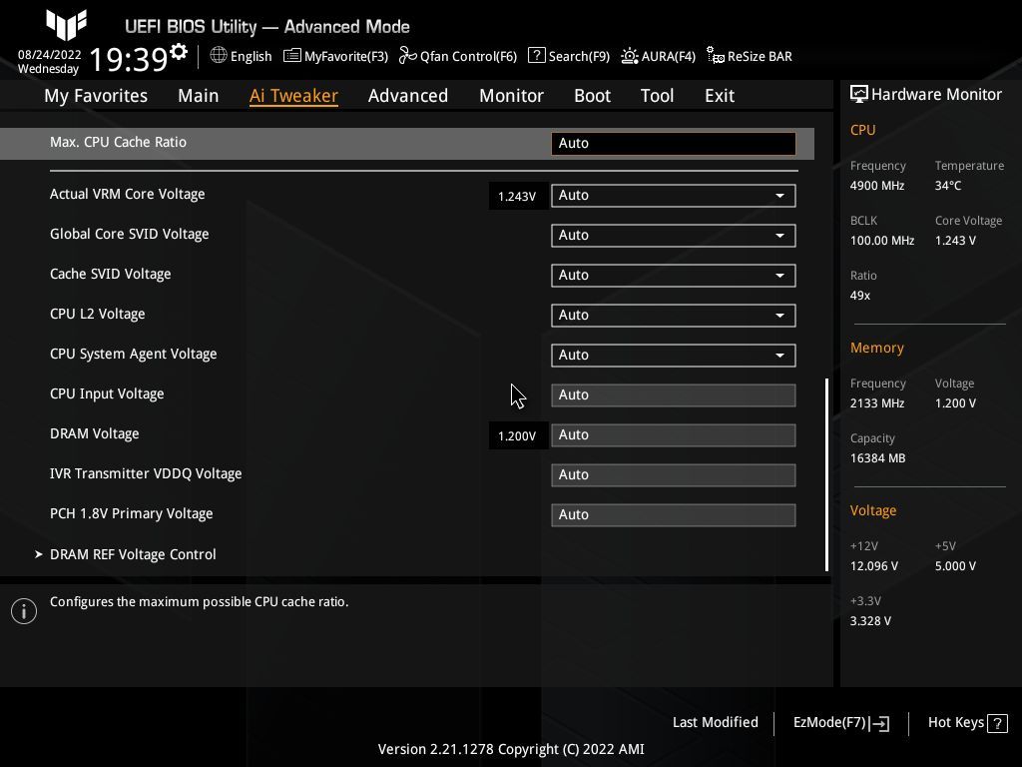Screen dimensions: 1022x767
Task: Click the globe language icon
Action: (219, 56)
